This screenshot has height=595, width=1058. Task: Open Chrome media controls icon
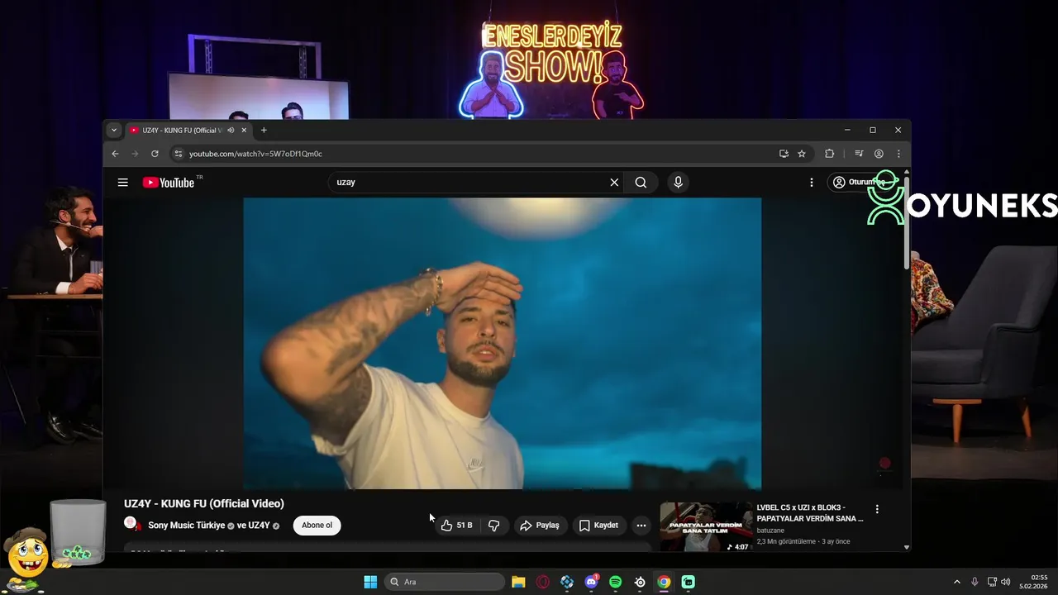[859, 154]
